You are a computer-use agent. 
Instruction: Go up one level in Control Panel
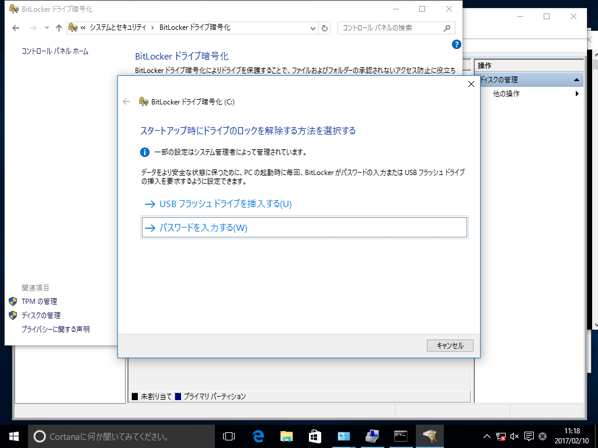coord(59,28)
